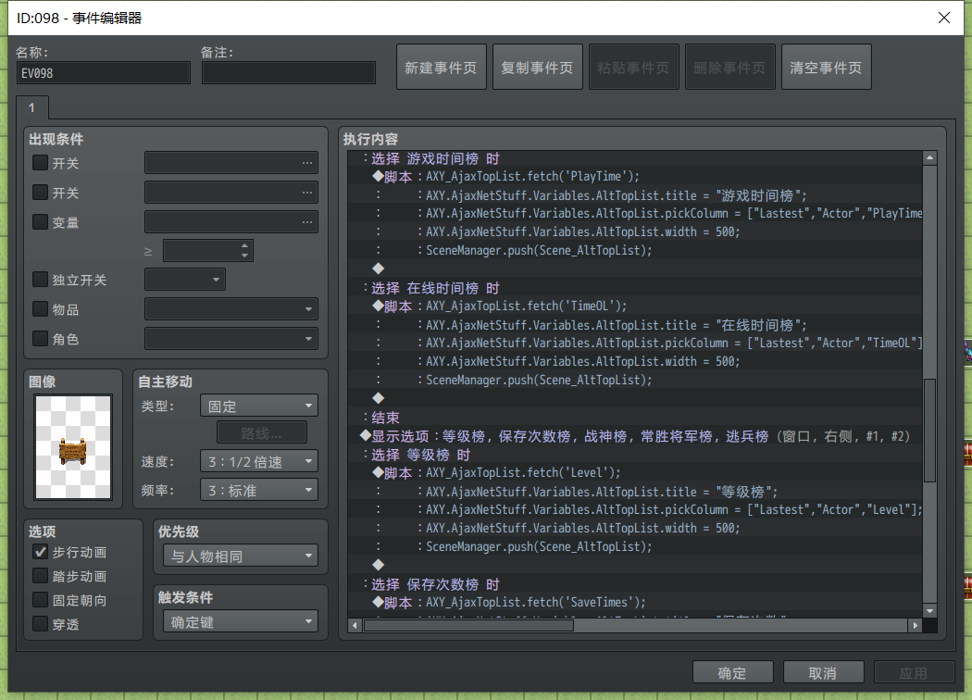
Task: Click the 新建事件页 button
Action: (x=441, y=67)
